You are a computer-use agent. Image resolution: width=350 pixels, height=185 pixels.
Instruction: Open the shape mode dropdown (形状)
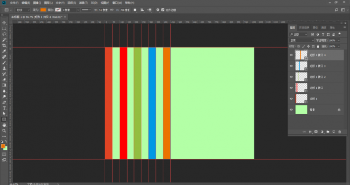click(x=23, y=10)
